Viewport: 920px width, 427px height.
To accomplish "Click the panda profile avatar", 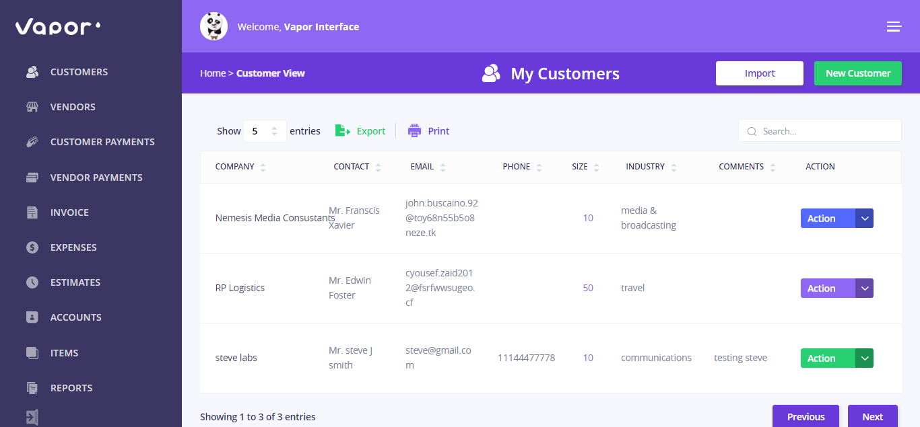I will pyautogui.click(x=213, y=26).
